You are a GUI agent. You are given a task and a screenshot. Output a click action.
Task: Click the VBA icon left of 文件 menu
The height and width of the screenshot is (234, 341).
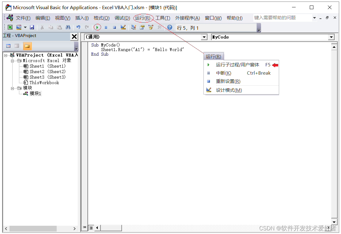click(10, 17)
